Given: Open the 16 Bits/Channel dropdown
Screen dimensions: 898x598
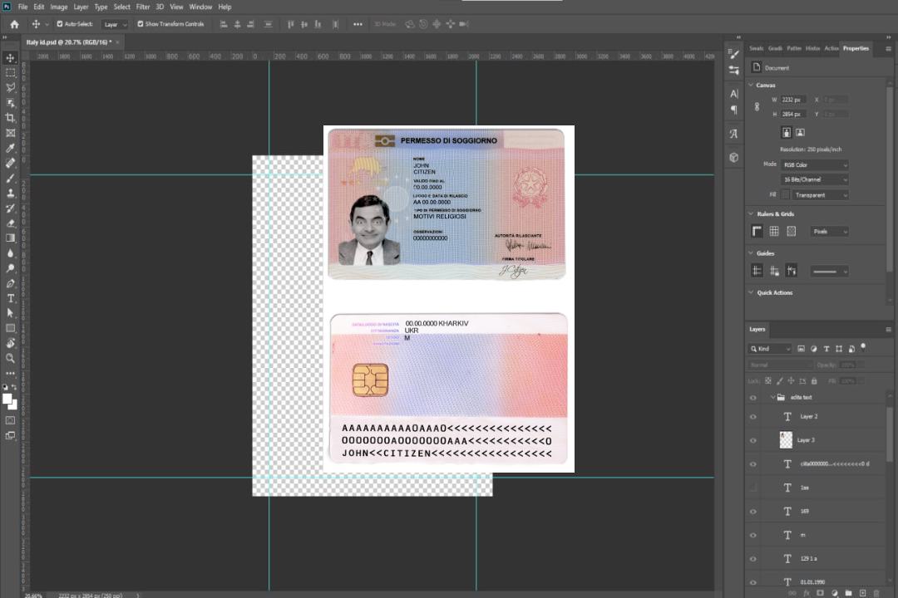Looking at the screenshot, I should [814, 179].
